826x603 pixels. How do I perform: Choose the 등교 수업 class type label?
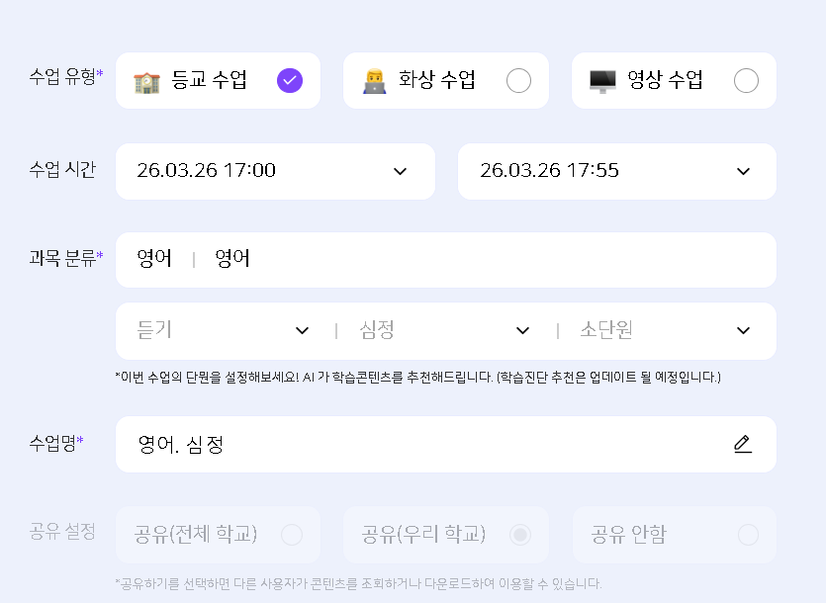click(x=209, y=81)
